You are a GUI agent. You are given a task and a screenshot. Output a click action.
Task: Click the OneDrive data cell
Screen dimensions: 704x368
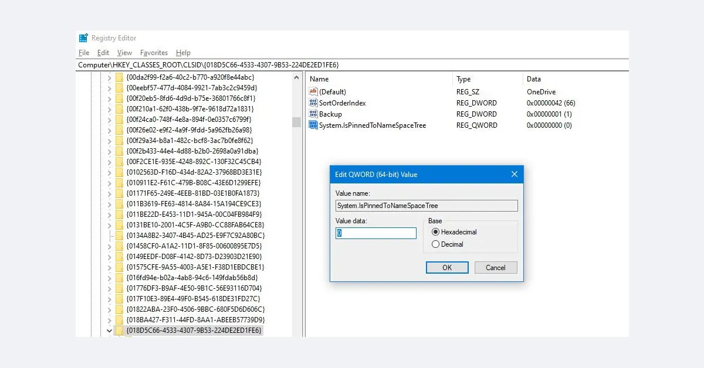(x=541, y=92)
